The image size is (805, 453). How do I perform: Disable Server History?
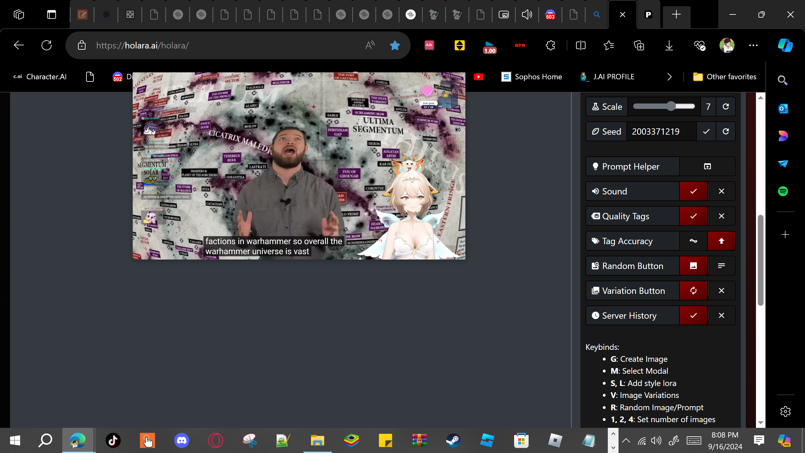pos(721,316)
